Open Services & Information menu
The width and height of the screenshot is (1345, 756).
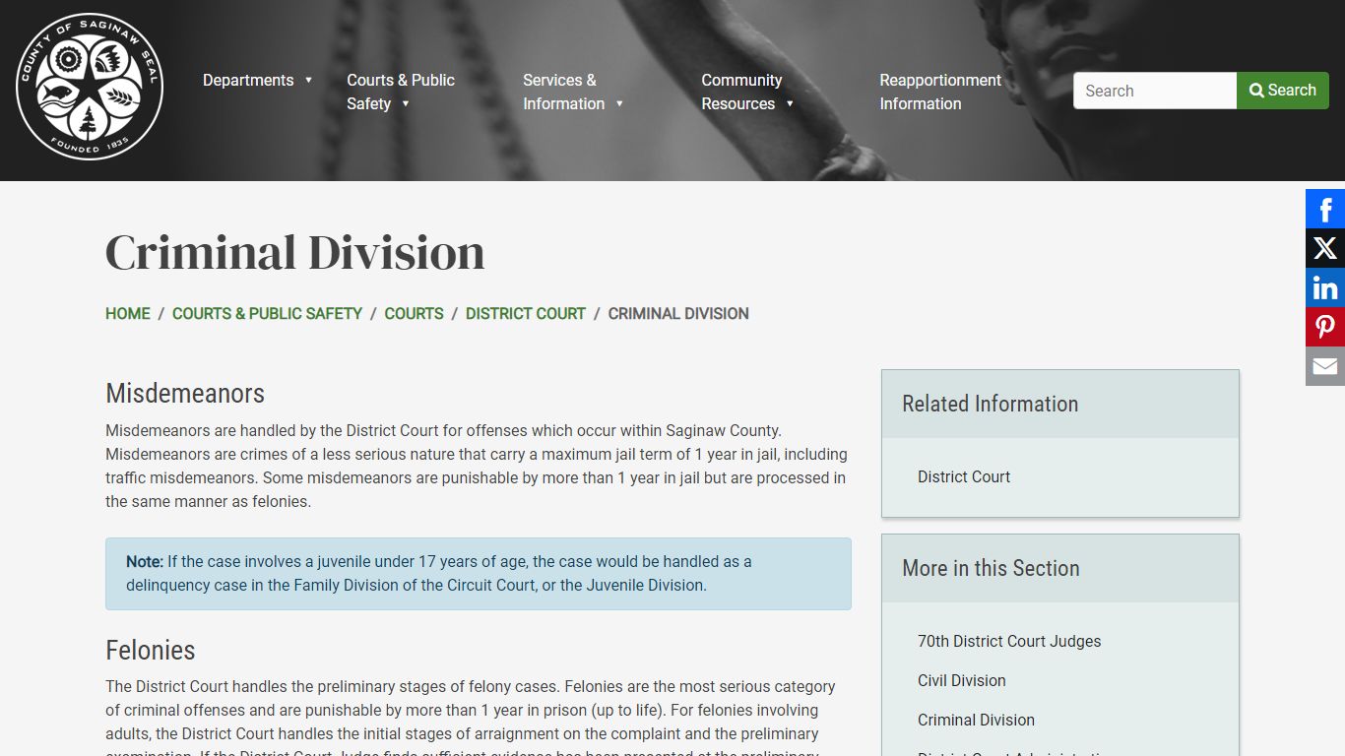[x=563, y=92]
